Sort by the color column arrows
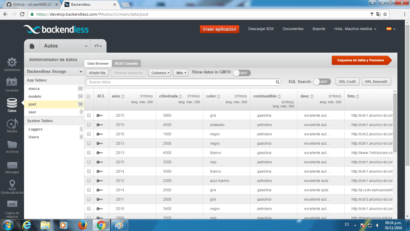 point(219,96)
